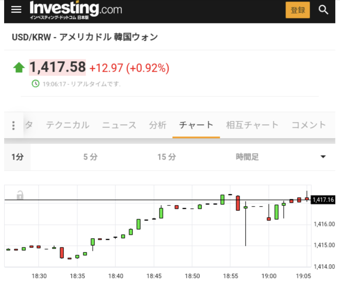Expand the 時間足 timeframe dropdown arrow

point(323,157)
